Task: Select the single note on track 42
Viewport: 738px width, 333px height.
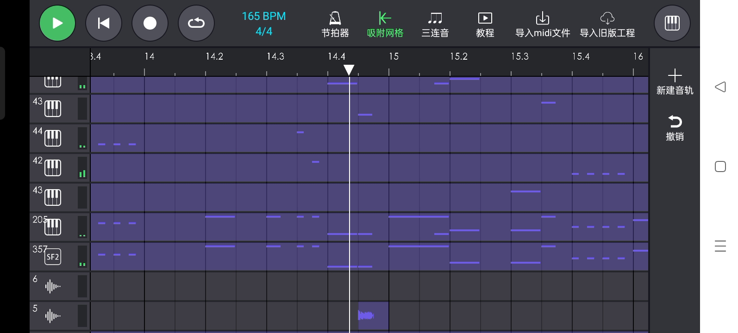Action: point(316,162)
